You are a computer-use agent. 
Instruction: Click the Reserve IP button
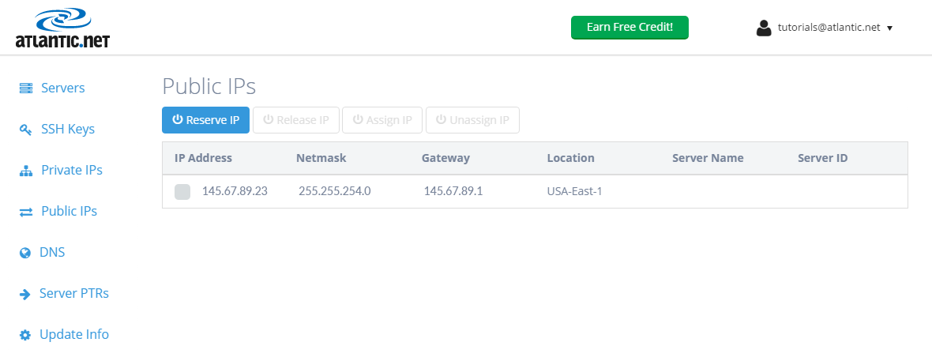(205, 120)
